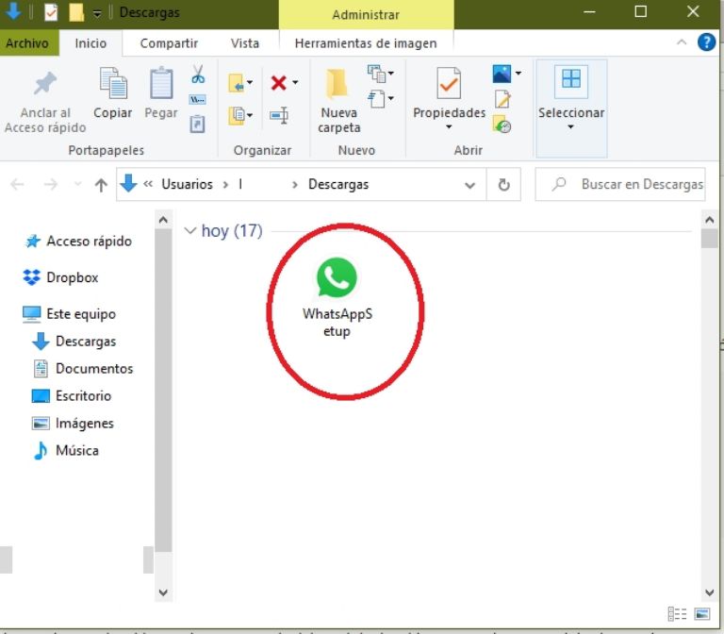Screen dimensions: 724x634
Task: Open the Delete options dropdown arrow
Action: pos(295,83)
